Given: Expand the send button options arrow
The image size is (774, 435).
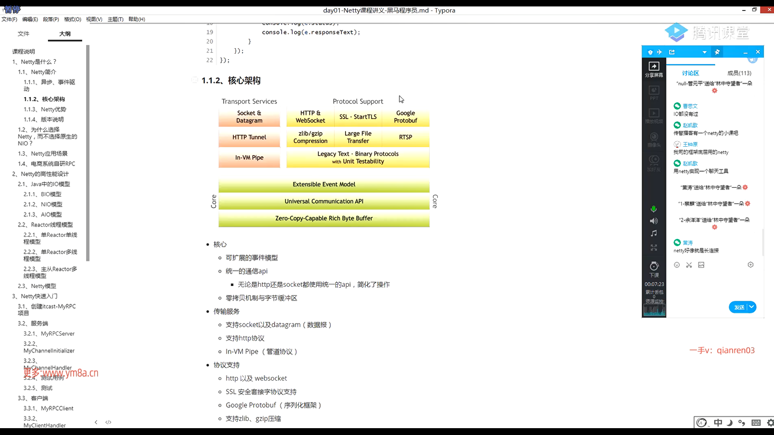Looking at the screenshot, I should coord(751,307).
